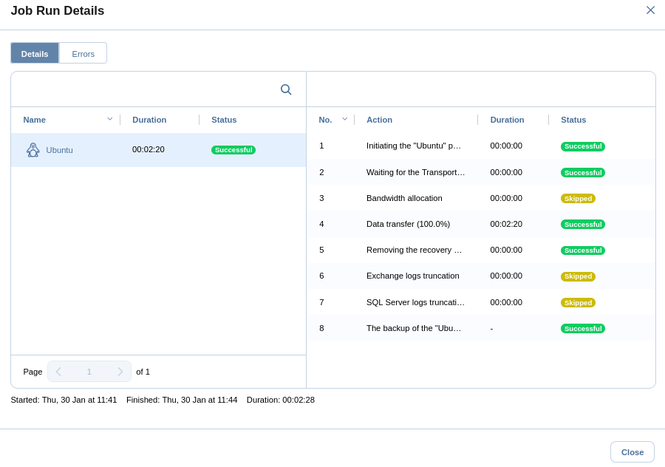Click the Successful badge for Ubuntu
665x467 pixels.
[233, 150]
